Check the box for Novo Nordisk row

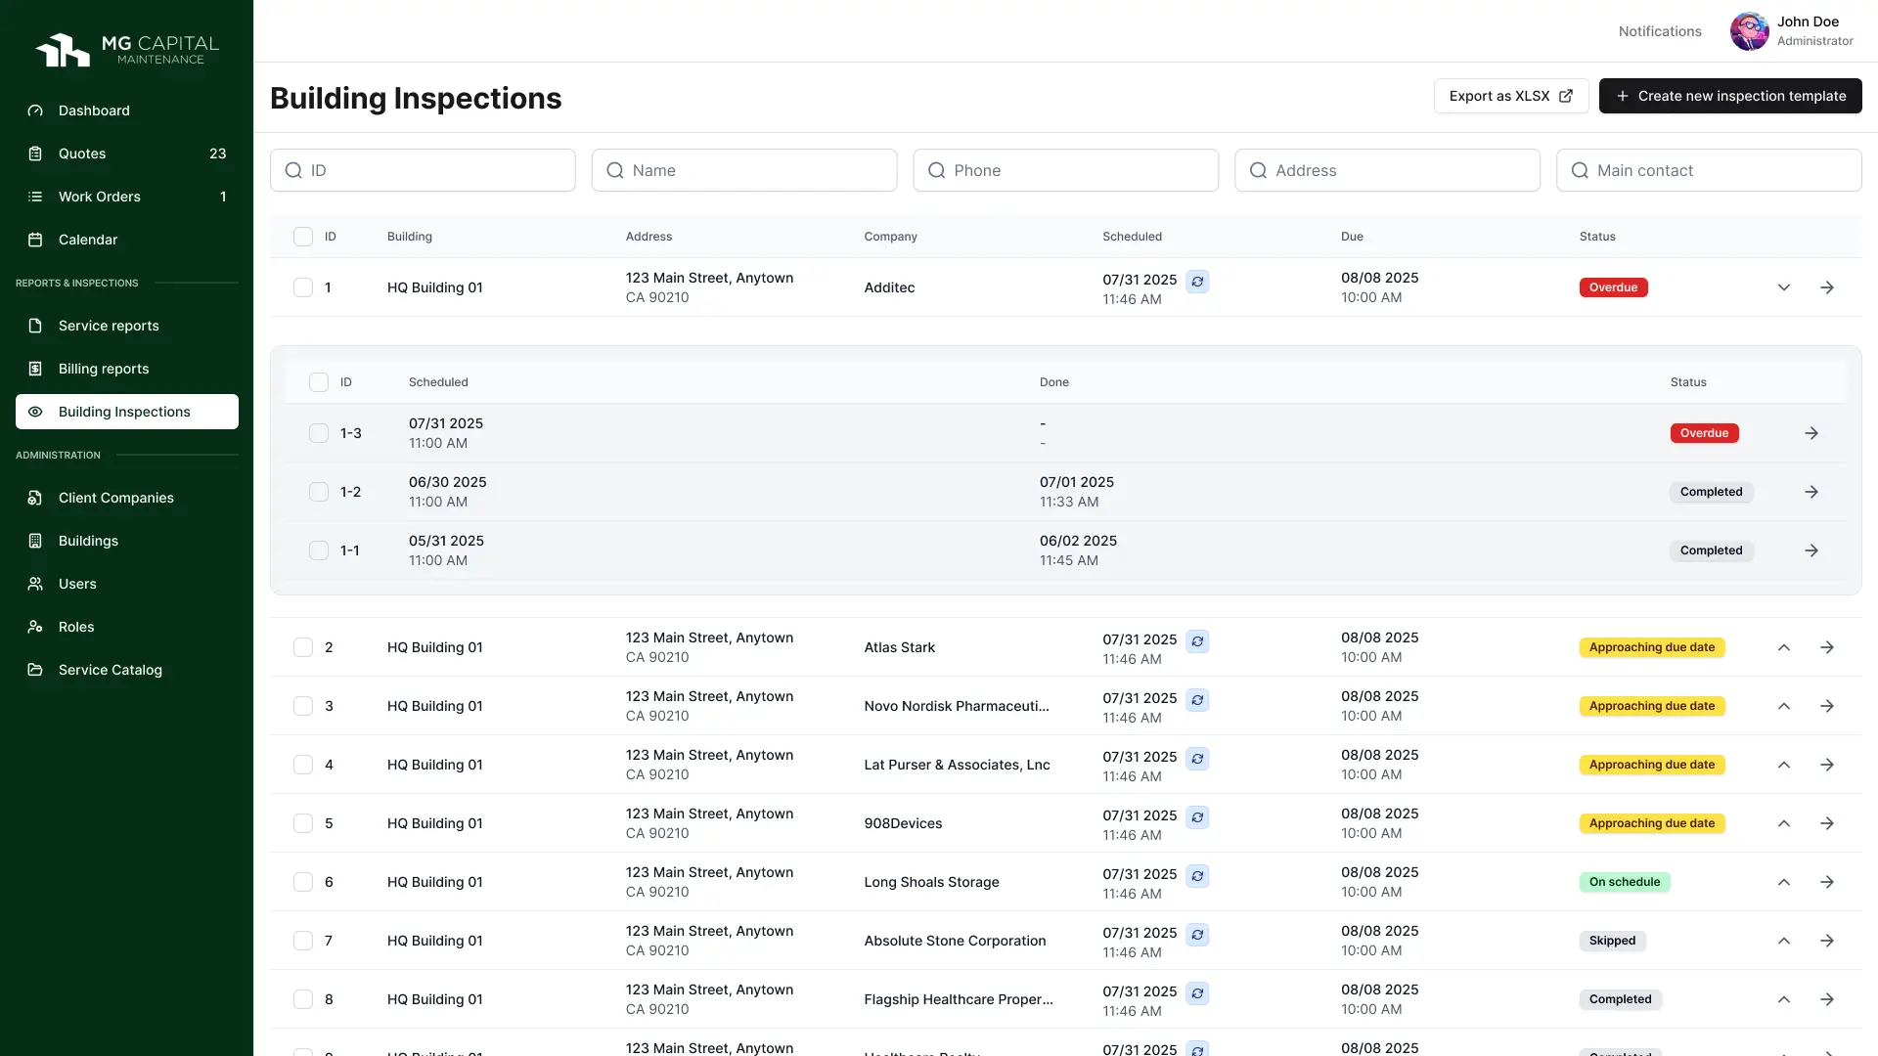pos(303,706)
